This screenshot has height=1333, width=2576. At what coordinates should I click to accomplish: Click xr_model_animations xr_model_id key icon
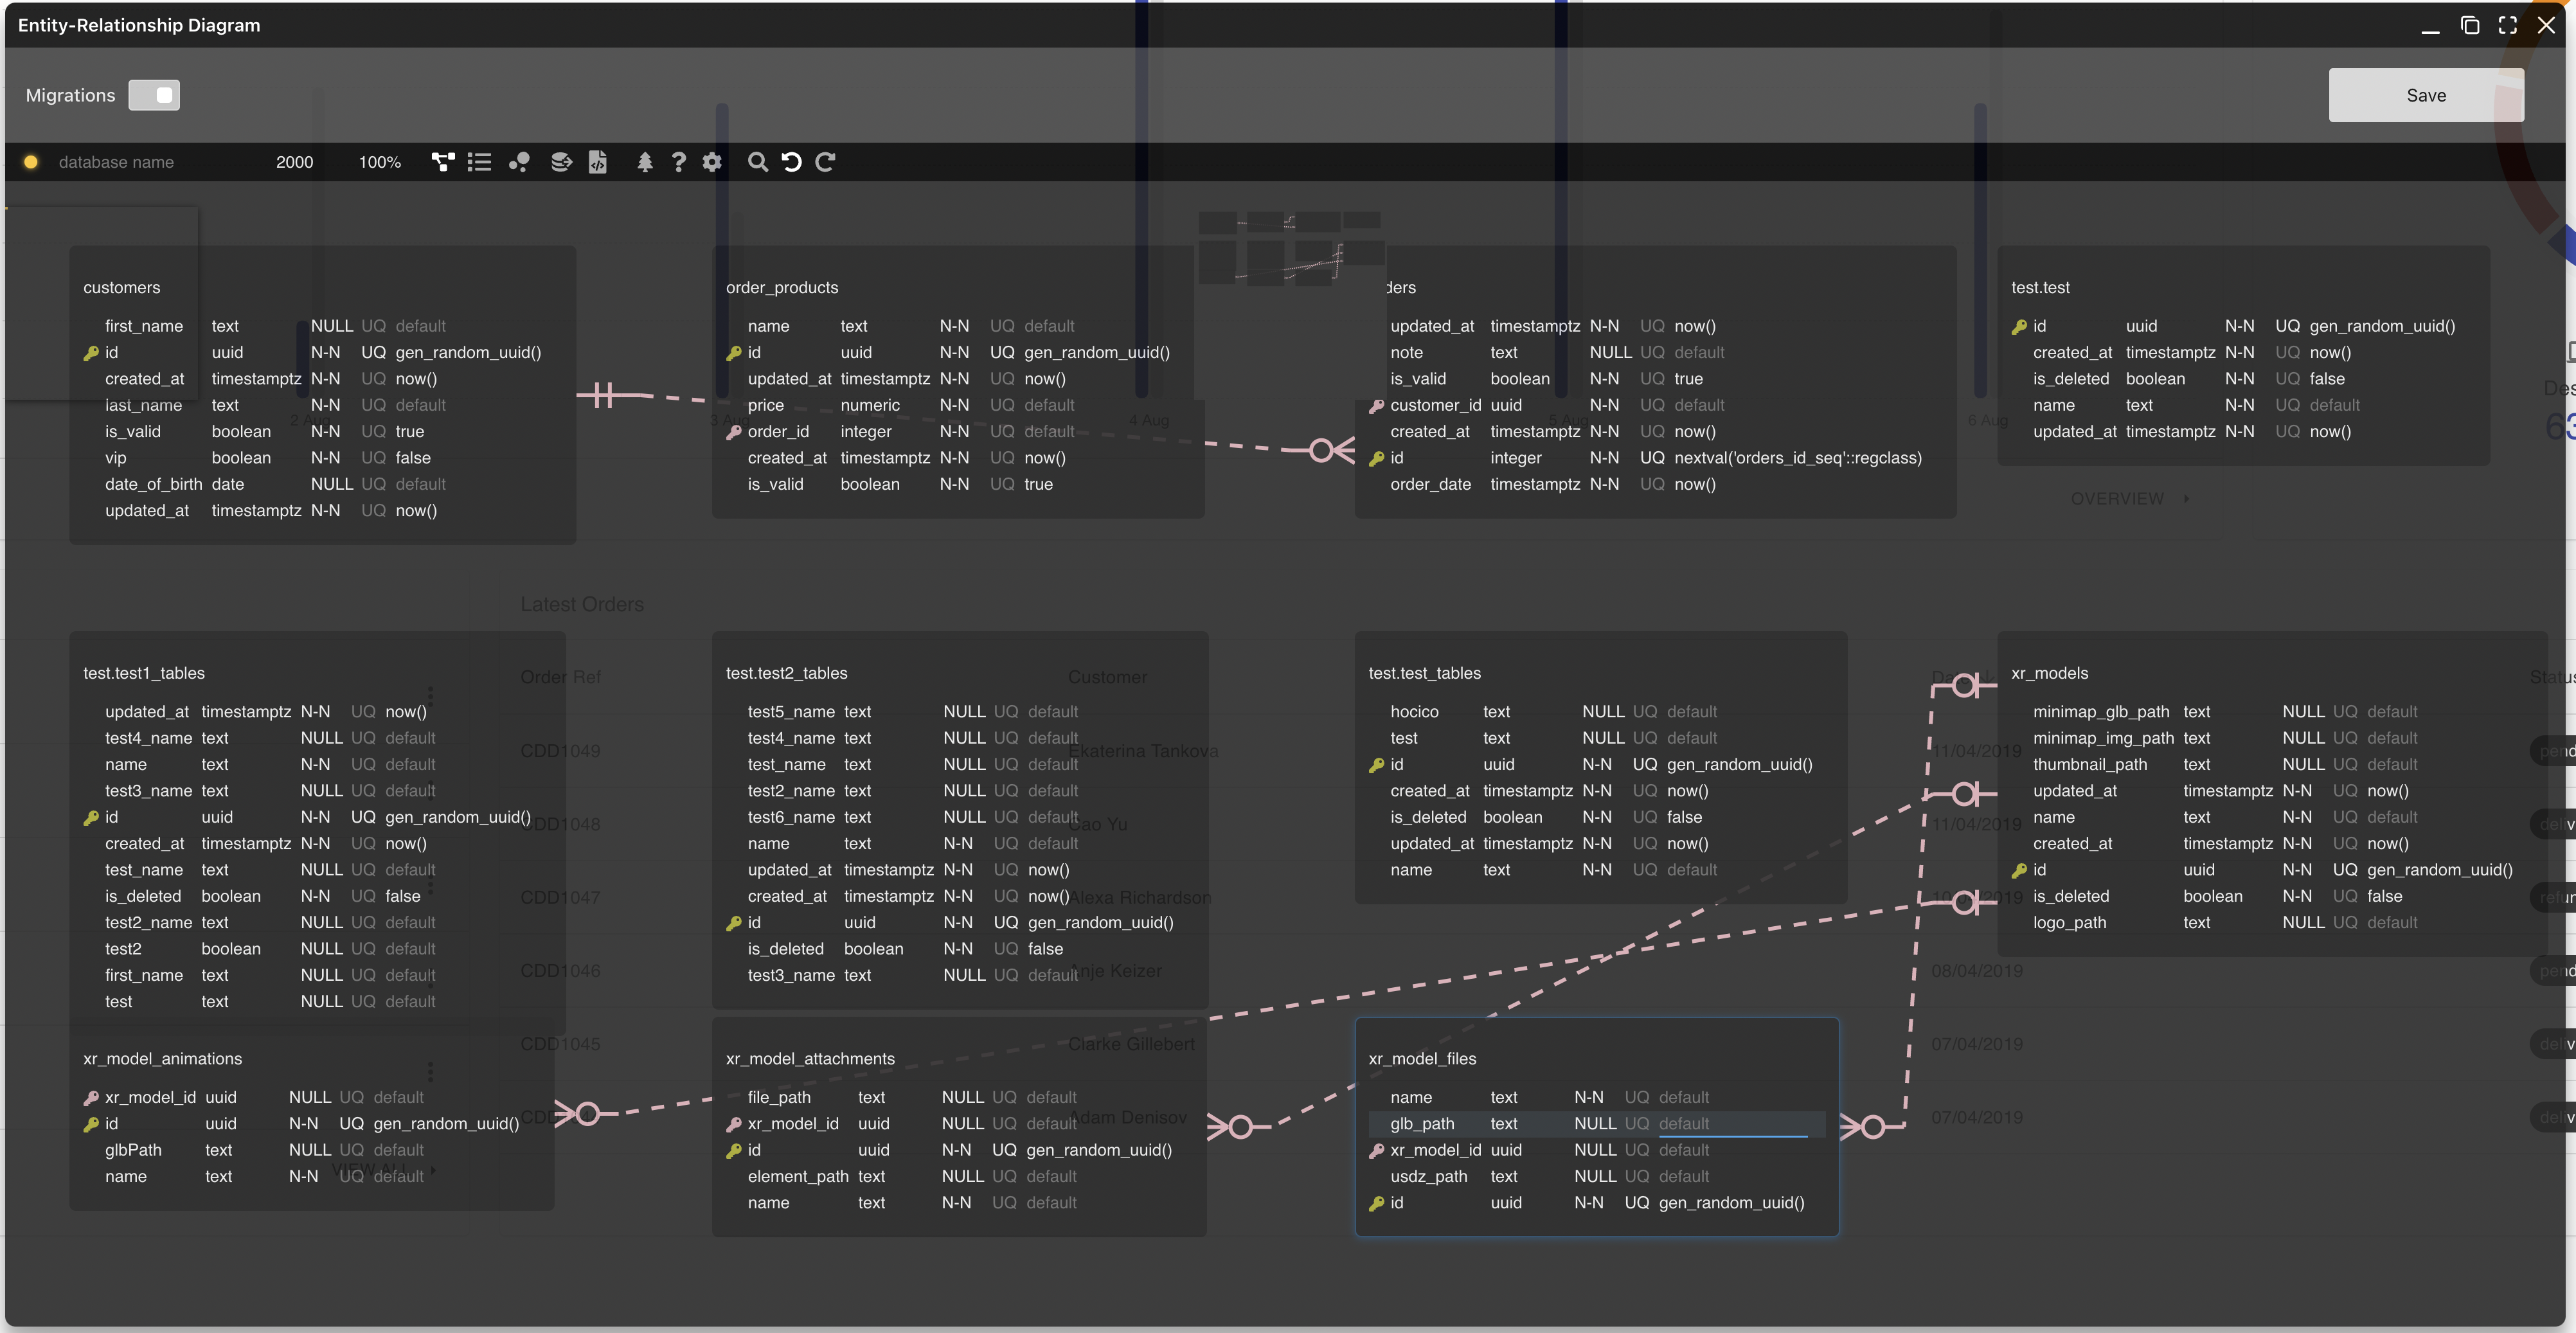click(x=91, y=1098)
